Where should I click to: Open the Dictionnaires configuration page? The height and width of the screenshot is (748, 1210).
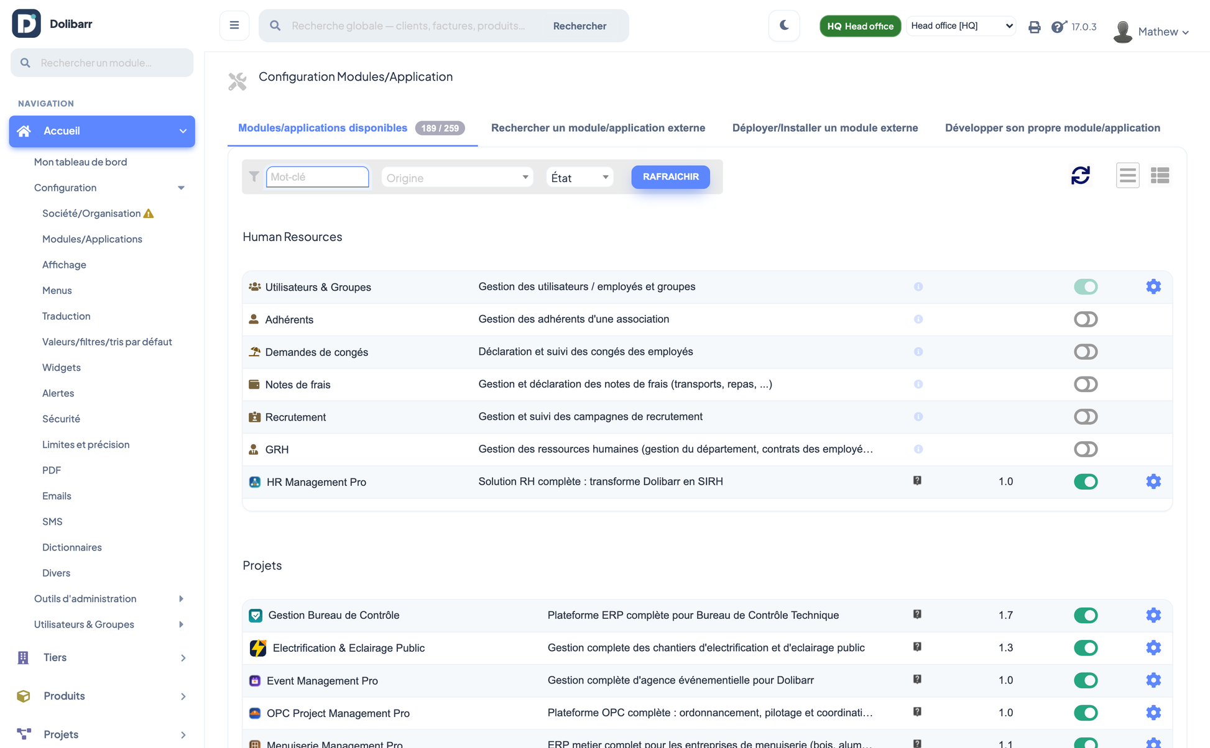point(72,547)
